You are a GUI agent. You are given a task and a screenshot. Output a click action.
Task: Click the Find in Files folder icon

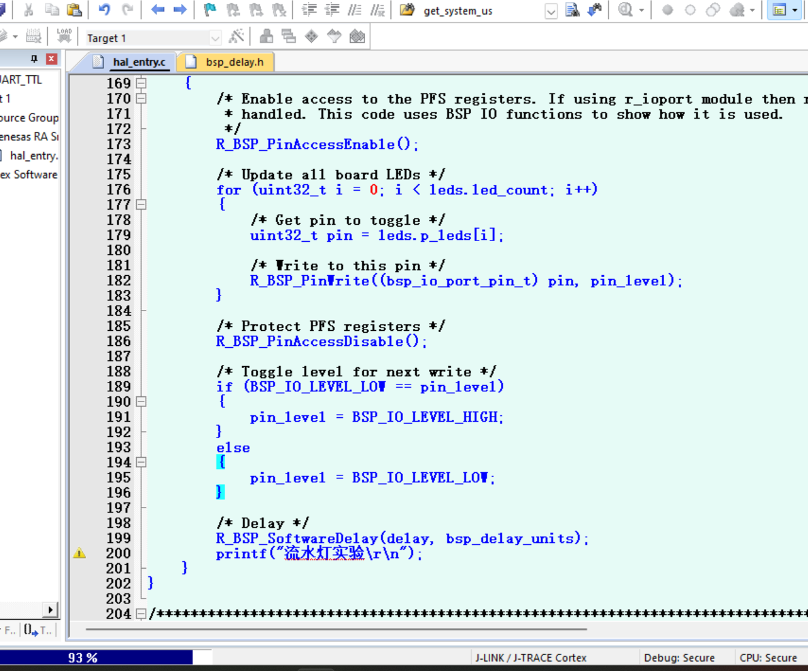[x=407, y=10]
